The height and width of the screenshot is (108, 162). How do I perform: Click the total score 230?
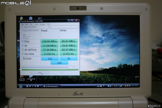pyautogui.click(x=59, y=63)
